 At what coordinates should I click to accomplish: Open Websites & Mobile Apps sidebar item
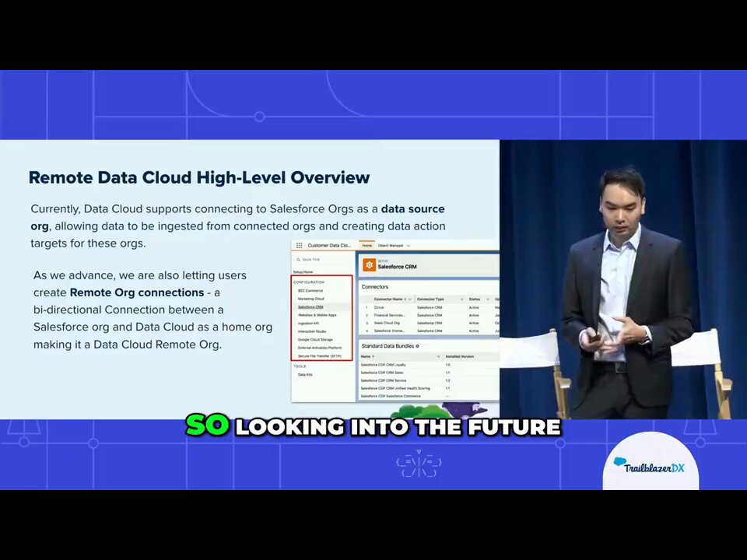coord(317,315)
